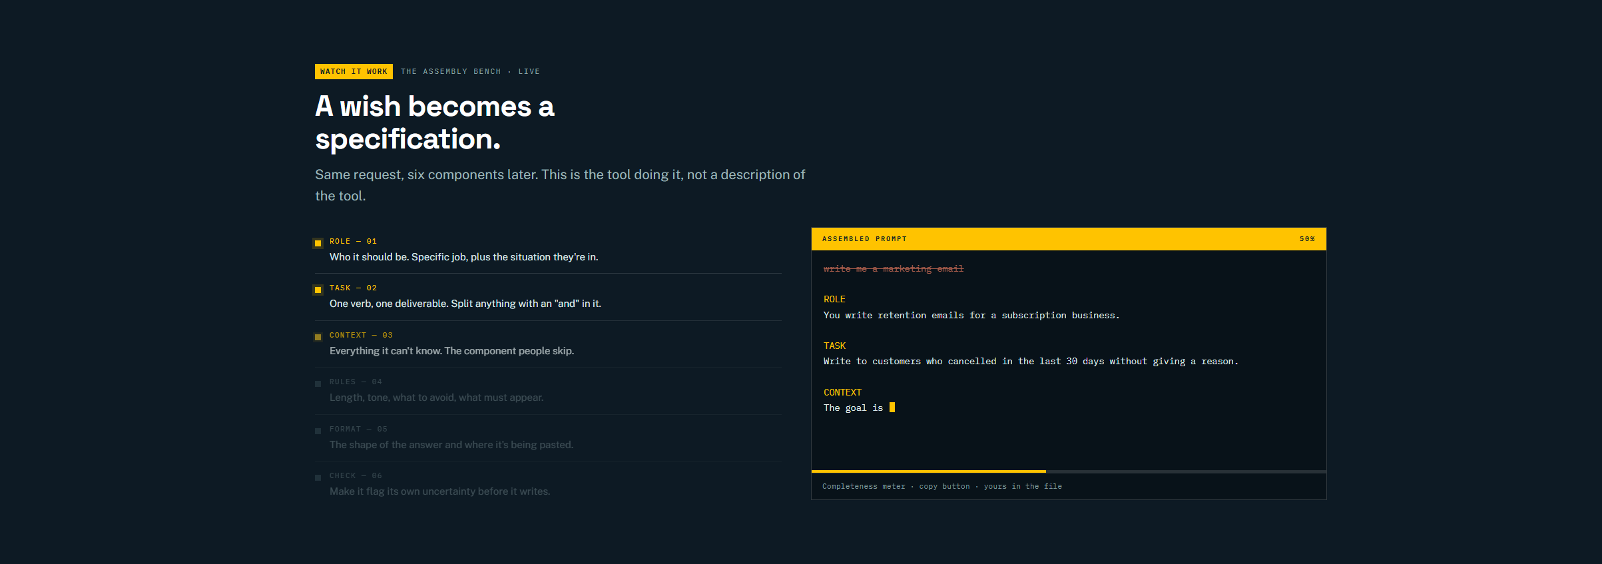Click the dim square marker beside RULES — 04
Screen dimensions: 1602x564
click(318, 384)
